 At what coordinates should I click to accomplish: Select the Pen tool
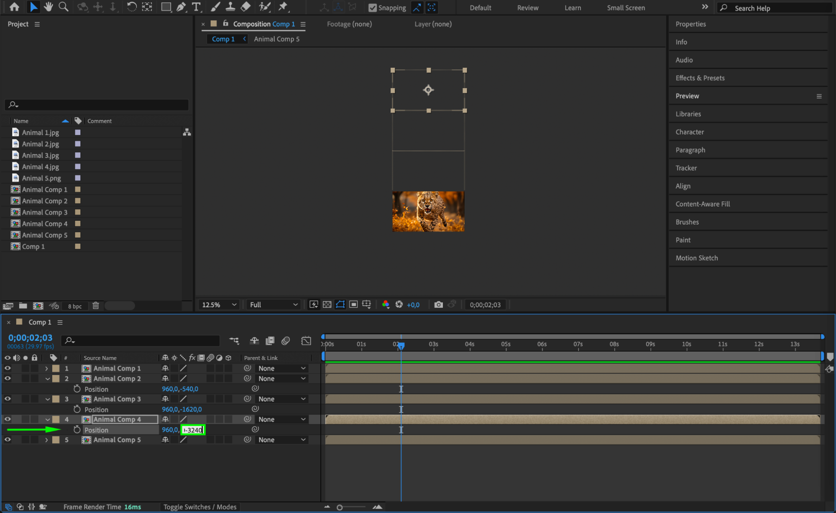pos(181,7)
